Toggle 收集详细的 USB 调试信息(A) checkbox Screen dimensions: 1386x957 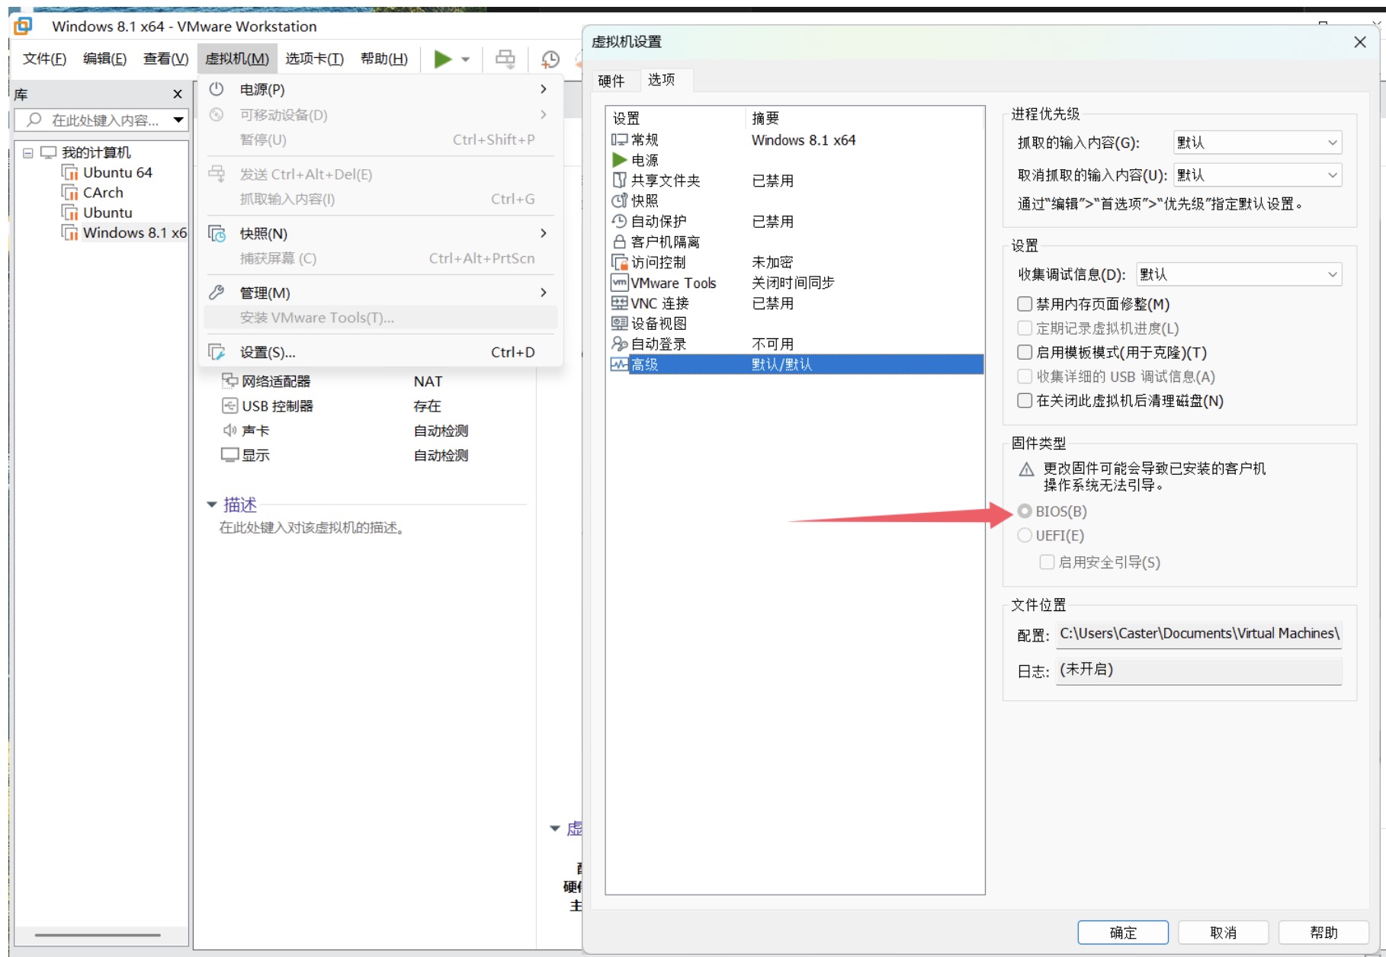coord(1025,376)
